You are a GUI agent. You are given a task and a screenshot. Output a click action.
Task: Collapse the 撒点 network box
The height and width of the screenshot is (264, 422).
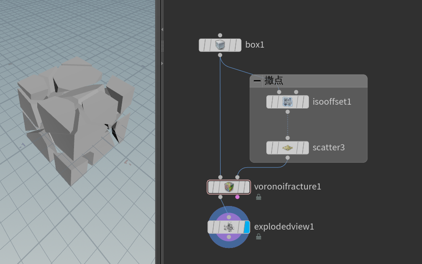(257, 81)
